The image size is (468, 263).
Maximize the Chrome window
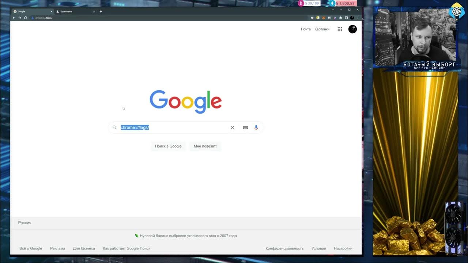349,9
